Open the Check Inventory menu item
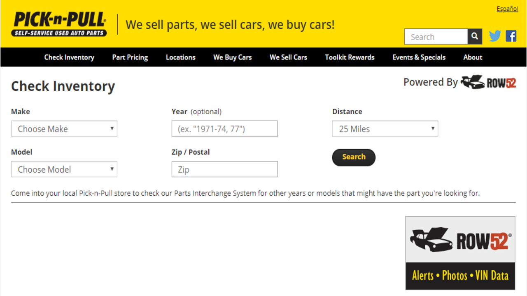This screenshot has height=296, width=527. click(69, 57)
